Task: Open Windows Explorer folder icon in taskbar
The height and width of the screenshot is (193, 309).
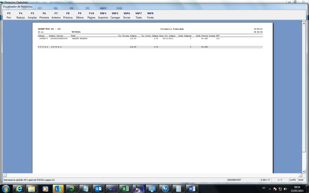Action: tap(32, 189)
